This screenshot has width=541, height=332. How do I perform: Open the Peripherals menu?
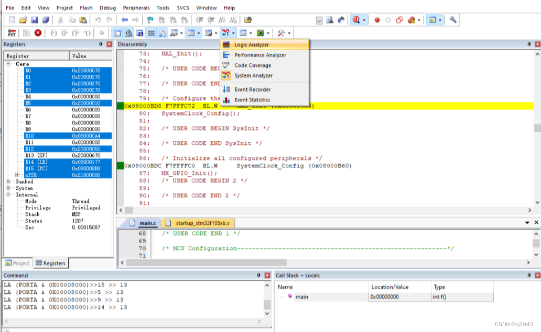(x=136, y=7)
